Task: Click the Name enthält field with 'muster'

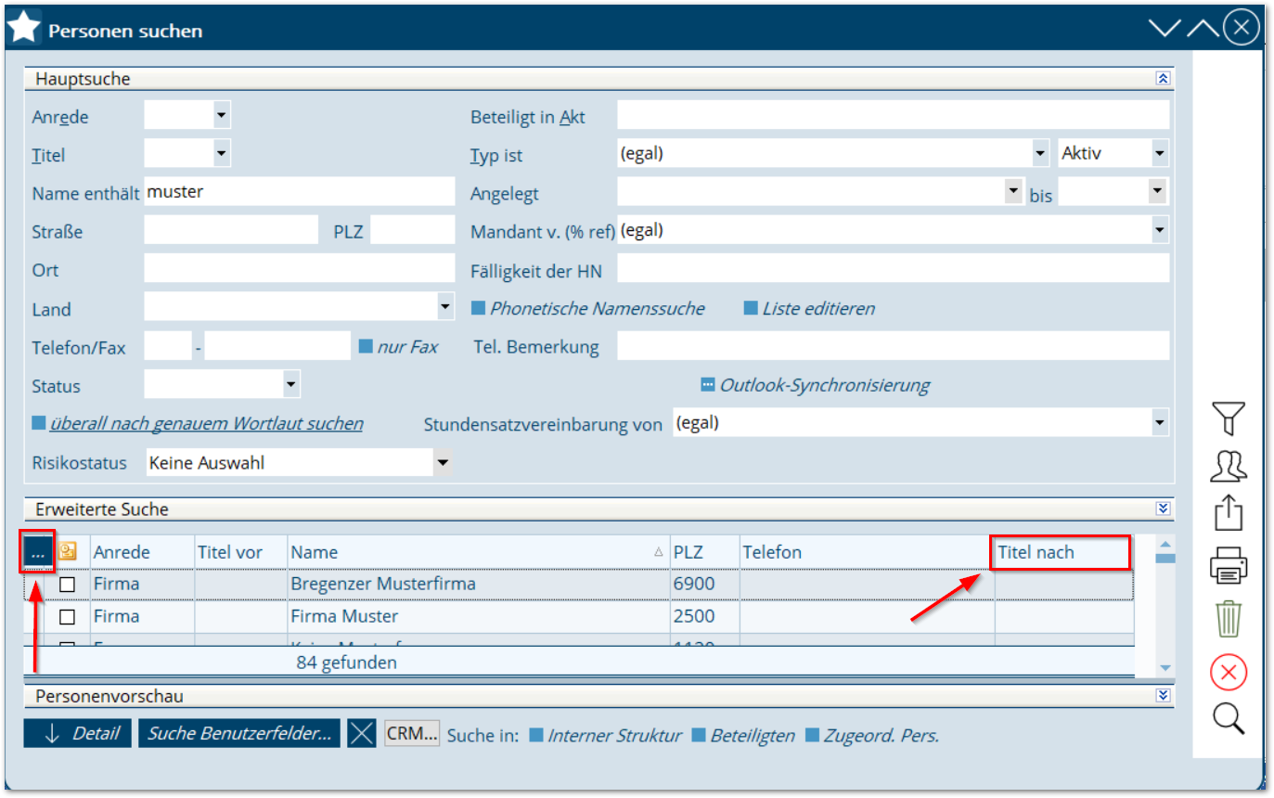Action: point(300,192)
